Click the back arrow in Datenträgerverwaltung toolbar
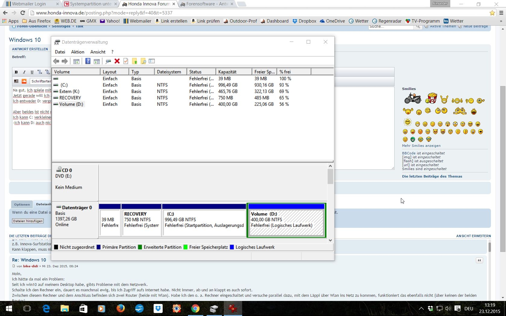 pyautogui.click(x=56, y=61)
